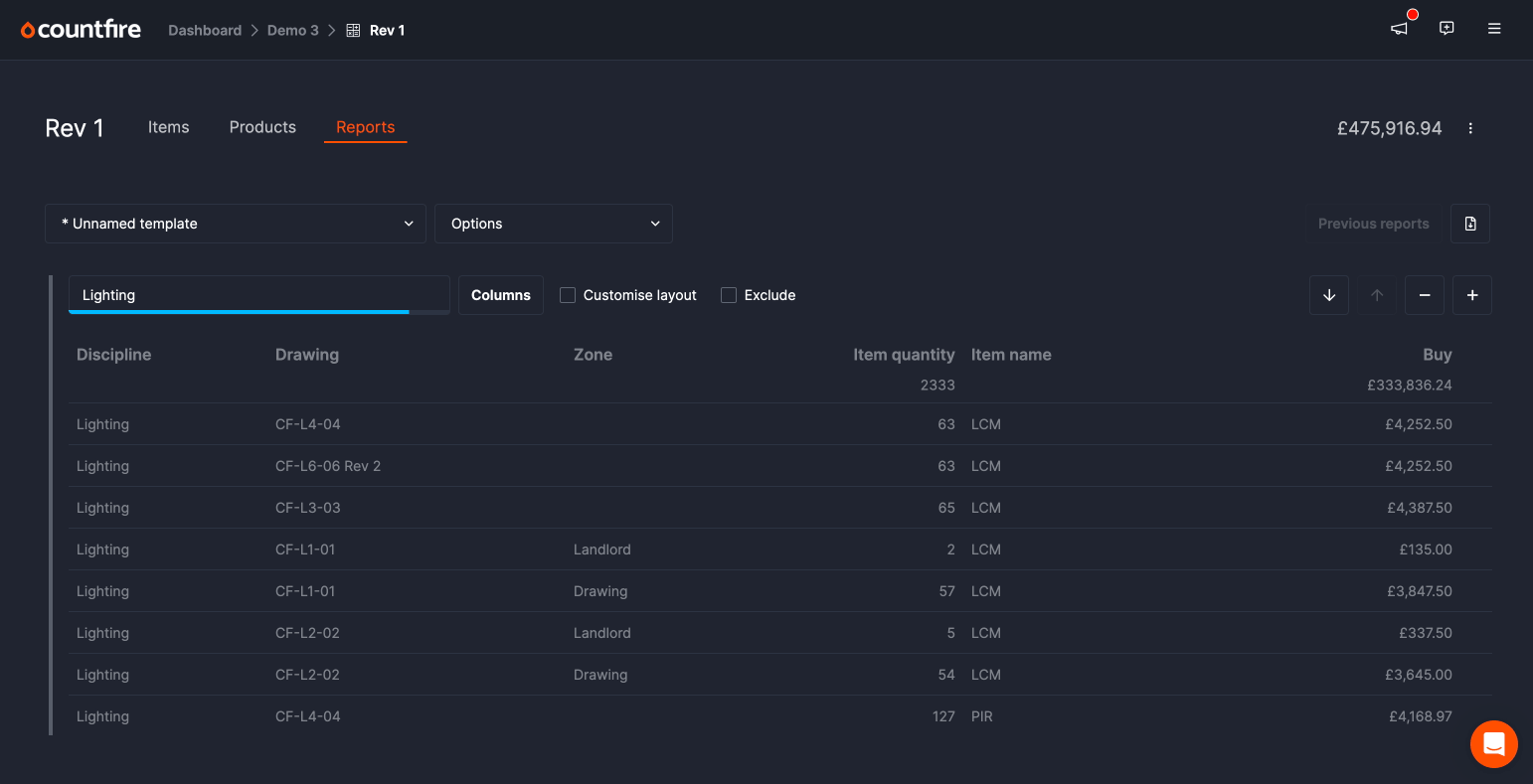Expand the Options dropdown
This screenshot has width=1533, height=784.
(554, 224)
